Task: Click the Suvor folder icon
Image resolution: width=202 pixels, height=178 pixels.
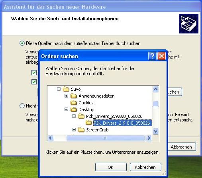Action: coord(66,89)
